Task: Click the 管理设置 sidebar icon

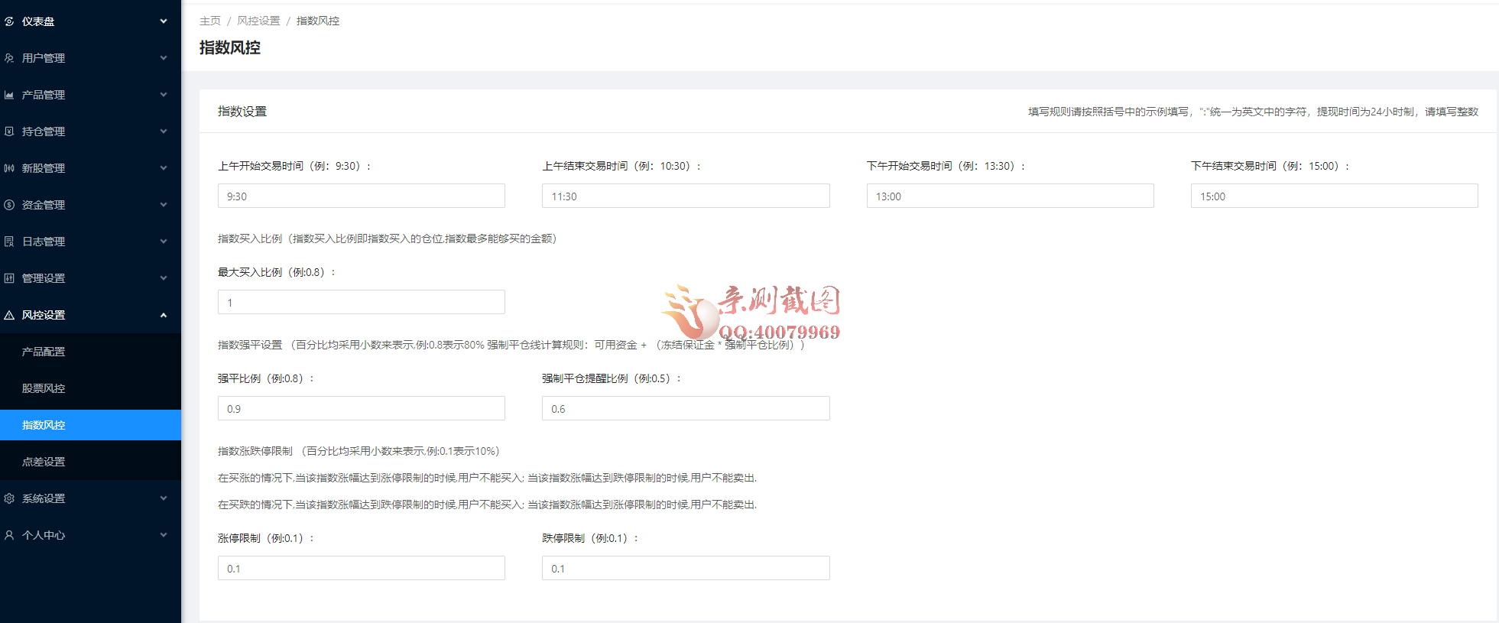Action: [x=9, y=278]
